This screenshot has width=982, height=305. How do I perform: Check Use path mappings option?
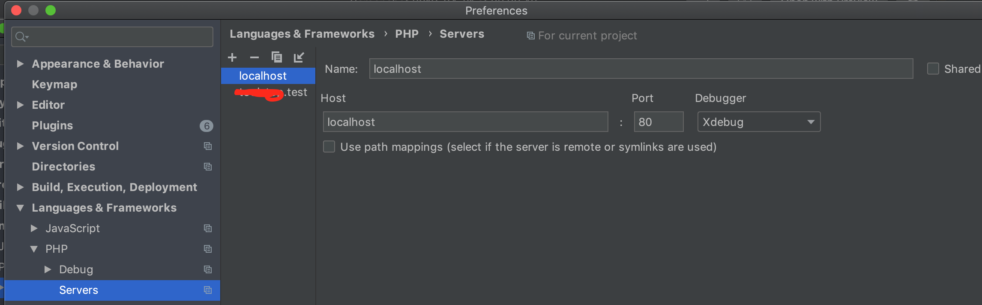[x=329, y=147]
